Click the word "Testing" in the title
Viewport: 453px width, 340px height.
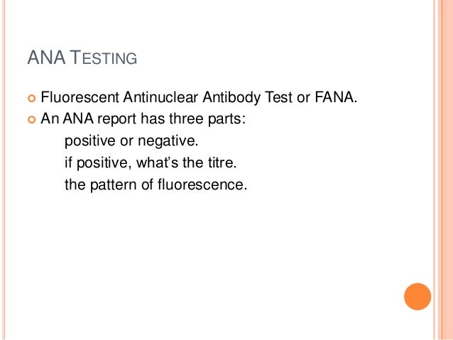tap(104, 57)
